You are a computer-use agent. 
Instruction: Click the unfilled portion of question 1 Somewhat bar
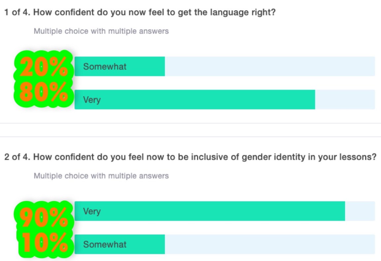(x=270, y=66)
